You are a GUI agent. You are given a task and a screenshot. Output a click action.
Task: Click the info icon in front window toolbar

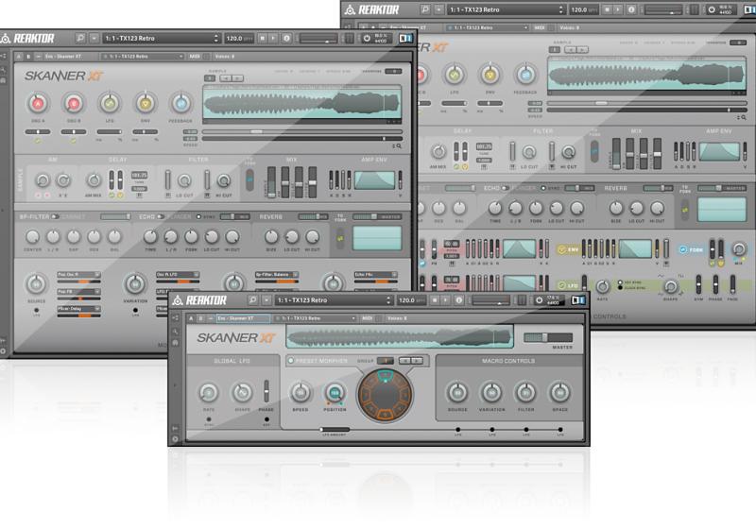pyautogui.click(x=459, y=300)
